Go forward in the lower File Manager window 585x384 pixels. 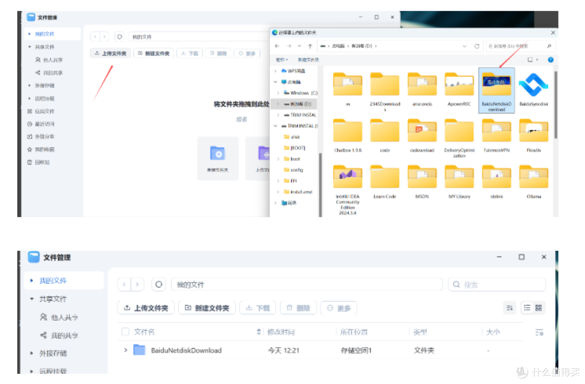(137, 284)
